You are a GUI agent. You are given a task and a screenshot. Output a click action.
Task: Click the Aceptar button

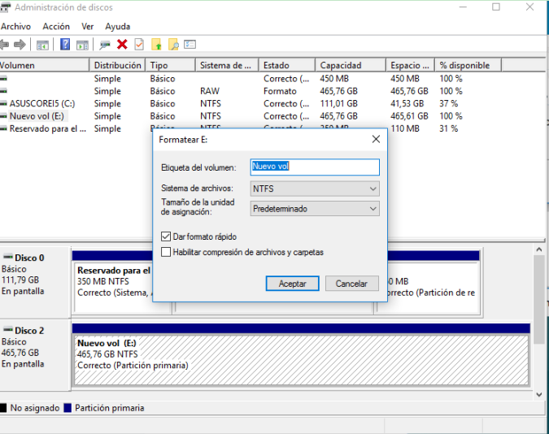pos(293,284)
